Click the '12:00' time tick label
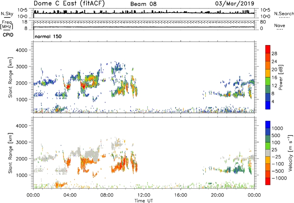This screenshot has width=294, height=203. tap(144, 195)
